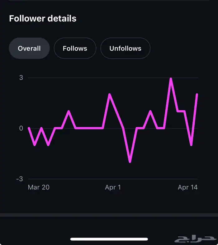Tap the Haraj watermark logo

[x=195, y=238]
